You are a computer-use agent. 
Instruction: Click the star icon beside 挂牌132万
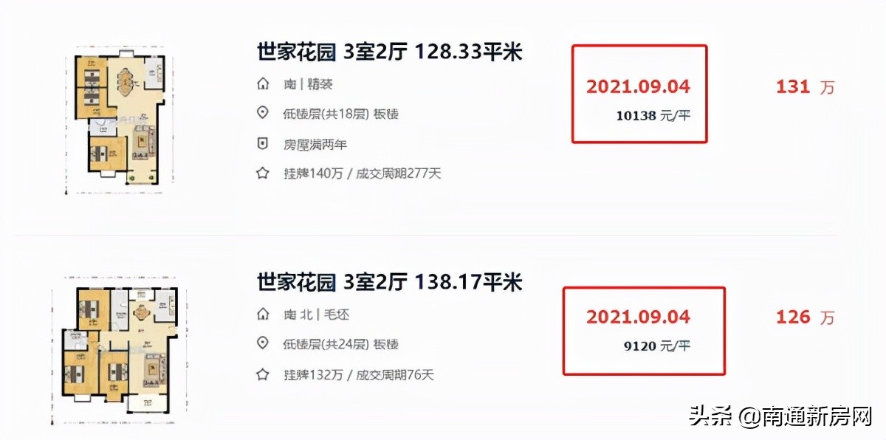[x=263, y=374]
